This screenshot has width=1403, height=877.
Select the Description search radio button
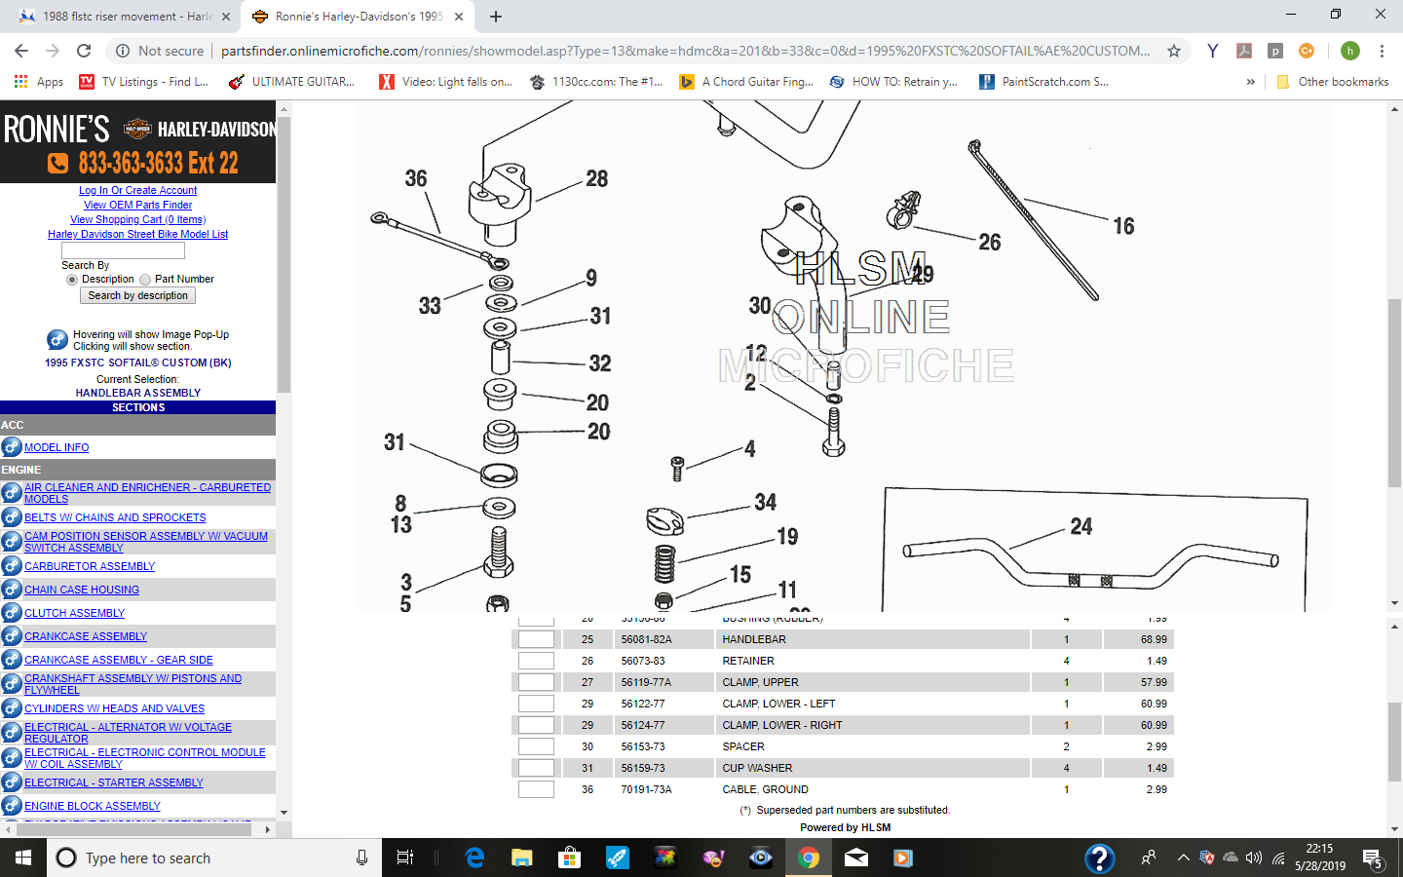click(x=72, y=280)
